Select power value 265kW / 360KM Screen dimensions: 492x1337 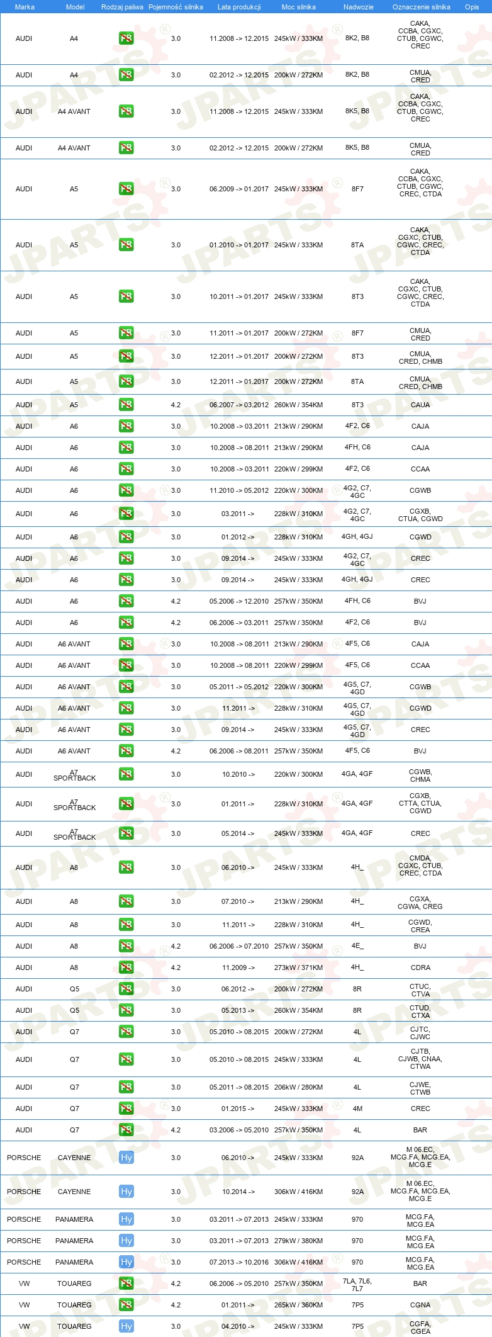pyautogui.click(x=298, y=1305)
